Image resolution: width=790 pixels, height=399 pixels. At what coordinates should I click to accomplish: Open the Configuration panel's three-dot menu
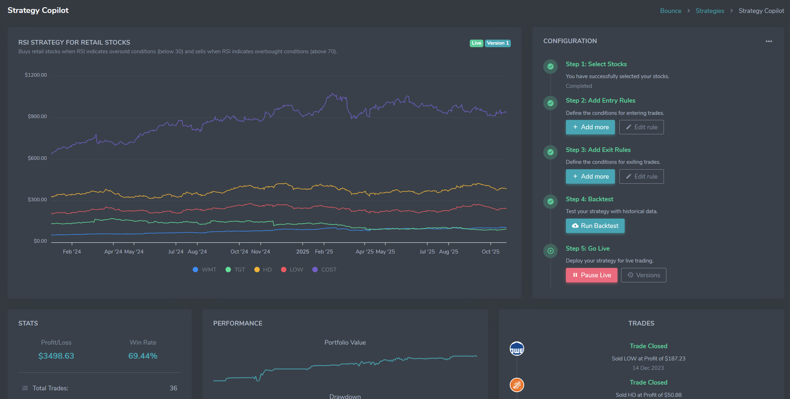pyautogui.click(x=769, y=41)
